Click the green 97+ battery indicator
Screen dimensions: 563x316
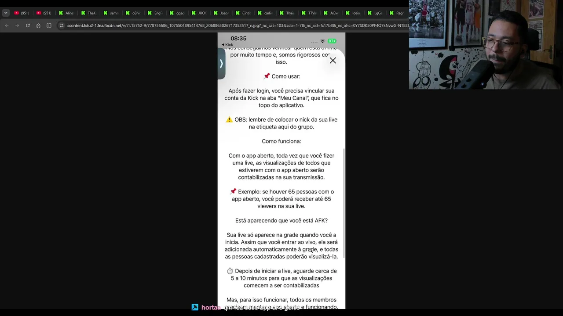[332, 41]
